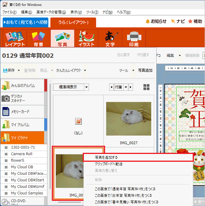
Task: Switch to おもて(宛て名)へ切替 tab
Action: click(x=25, y=22)
